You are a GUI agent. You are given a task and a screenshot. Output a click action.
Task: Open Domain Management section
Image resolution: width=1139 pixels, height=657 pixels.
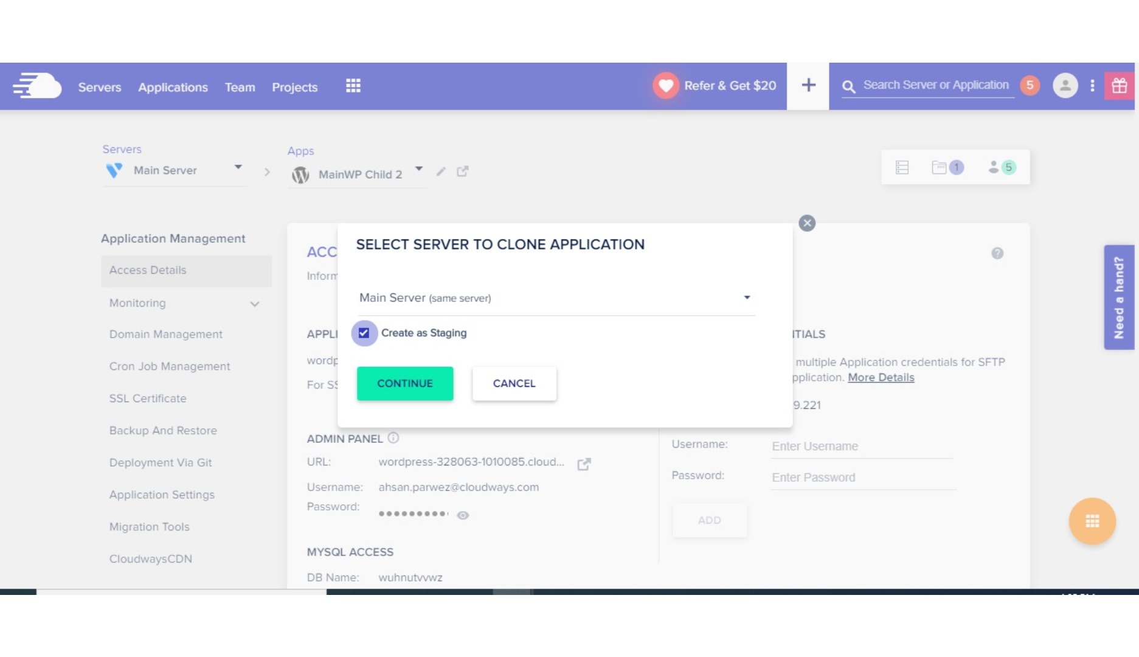tap(166, 334)
